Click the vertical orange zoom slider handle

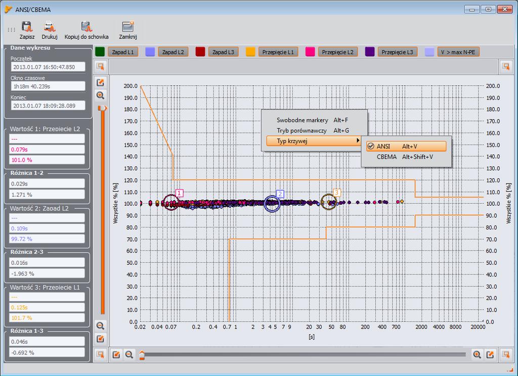pyautogui.click(x=102, y=108)
